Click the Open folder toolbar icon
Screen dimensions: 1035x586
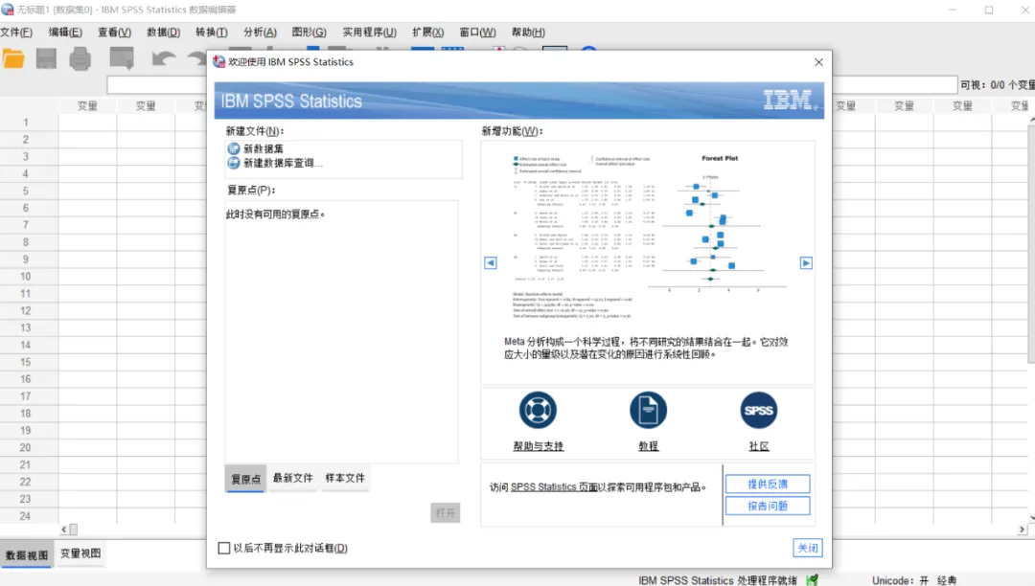point(13,59)
